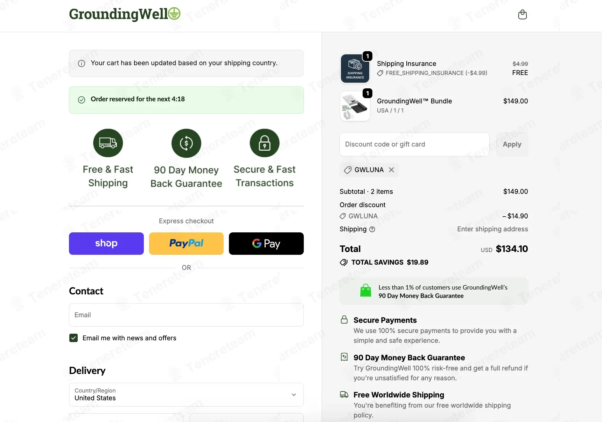
Task: Click the Shipping Insurance product thumbnail
Action: tap(355, 69)
